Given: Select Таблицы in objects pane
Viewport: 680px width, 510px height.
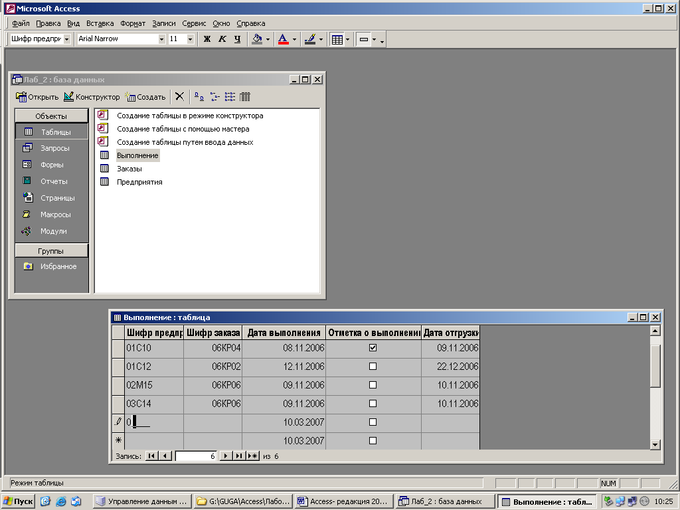Looking at the screenshot, I should click(x=52, y=132).
